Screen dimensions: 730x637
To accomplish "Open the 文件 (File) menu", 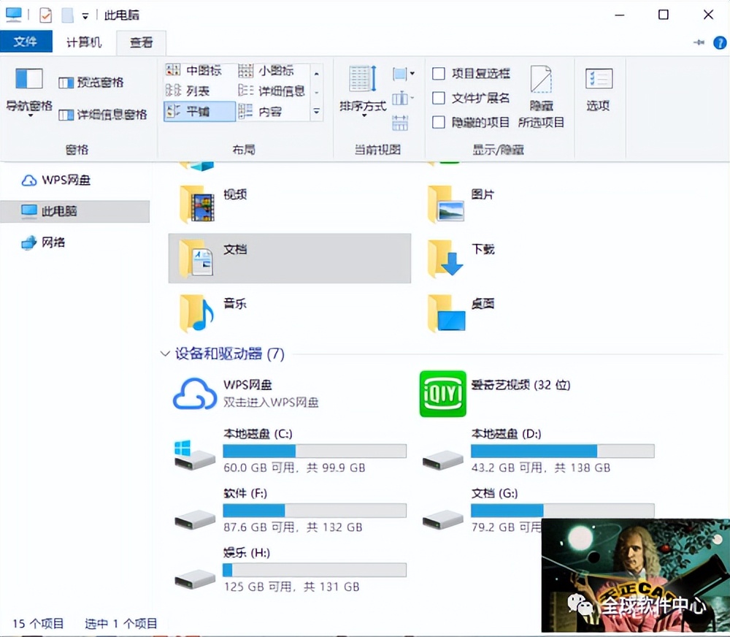I will pyautogui.click(x=26, y=42).
